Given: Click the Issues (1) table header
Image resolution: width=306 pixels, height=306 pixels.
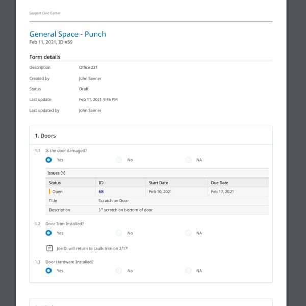Looking at the screenshot, I should tap(57, 173).
